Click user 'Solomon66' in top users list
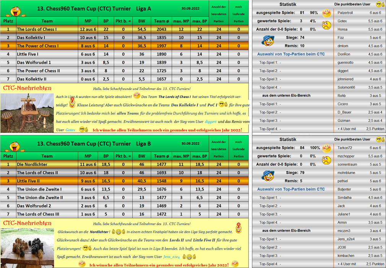This screenshot has width=386, height=268. pyautogui.click(x=346, y=88)
